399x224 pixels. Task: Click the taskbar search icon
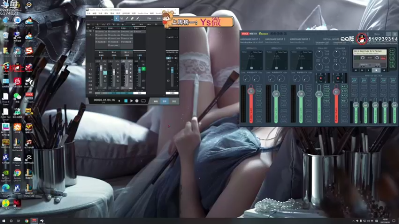pyautogui.click(x=11, y=221)
